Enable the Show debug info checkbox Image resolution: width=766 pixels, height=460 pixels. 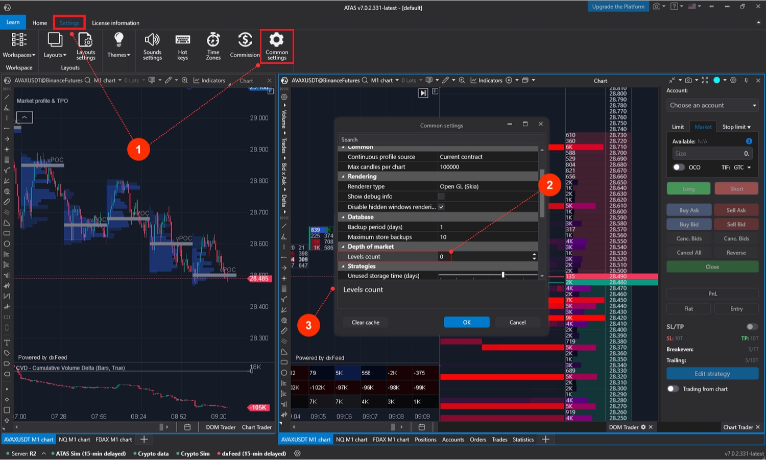click(x=441, y=197)
